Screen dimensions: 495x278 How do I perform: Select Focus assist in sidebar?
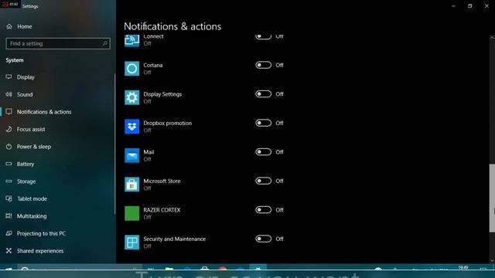coord(31,129)
